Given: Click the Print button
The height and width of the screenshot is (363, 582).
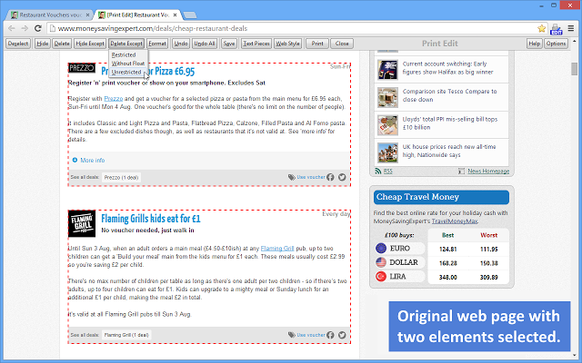Looking at the screenshot, I should coord(317,44).
